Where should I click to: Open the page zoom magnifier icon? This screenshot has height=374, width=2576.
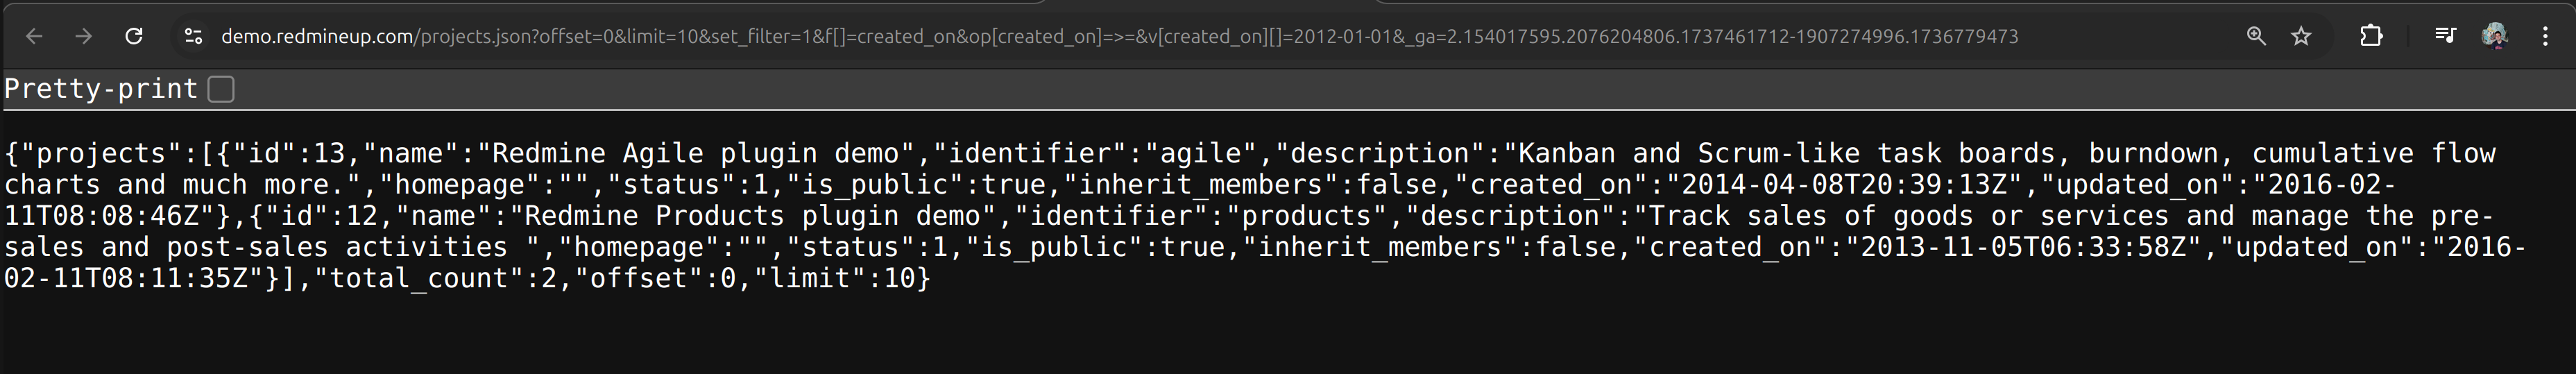pos(2256,37)
